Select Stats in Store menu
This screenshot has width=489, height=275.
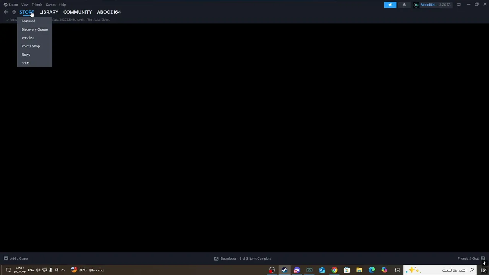click(26, 63)
